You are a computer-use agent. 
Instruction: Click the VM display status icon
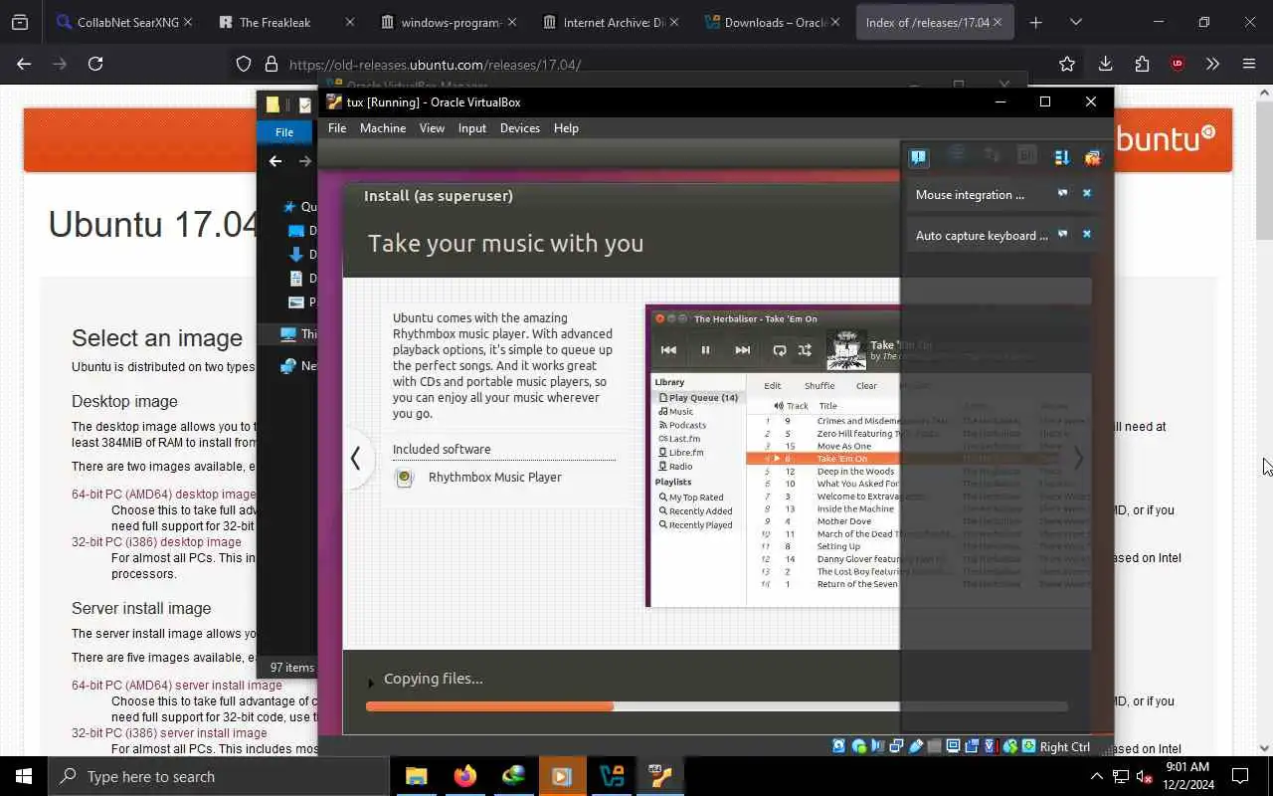click(x=953, y=746)
